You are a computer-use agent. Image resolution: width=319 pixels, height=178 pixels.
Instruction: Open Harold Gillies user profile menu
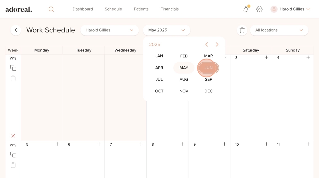click(291, 9)
